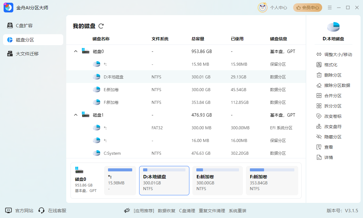Open the hamburger menu at top right

click(330, 8)
